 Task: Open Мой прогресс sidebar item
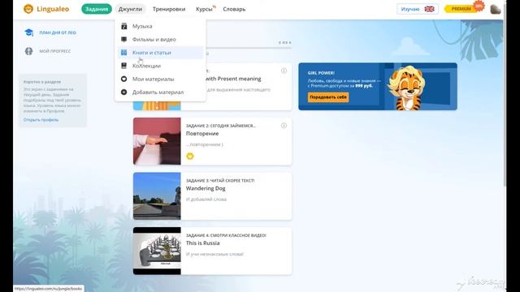point(55,51)
